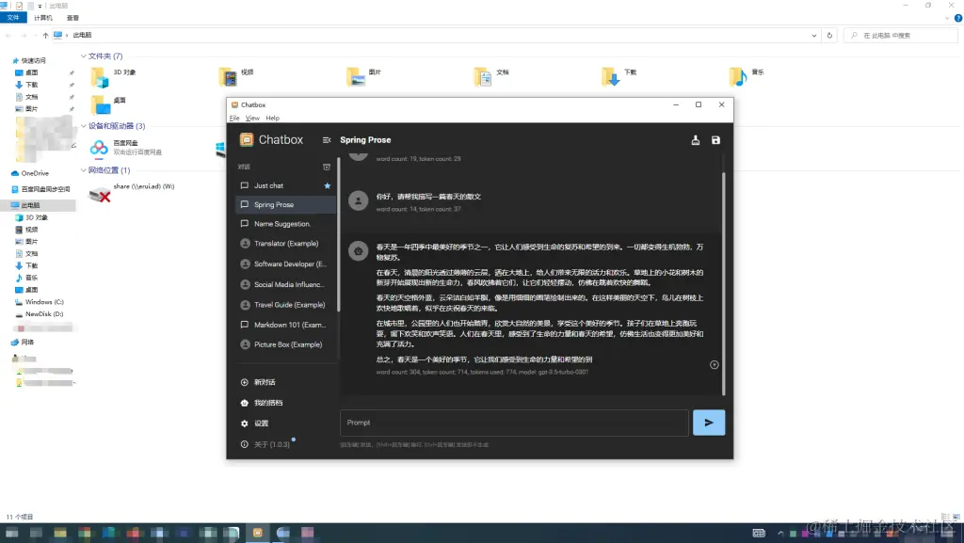
Task: Open the Picture Box (Example) conversation
Action: click(286, 344)
